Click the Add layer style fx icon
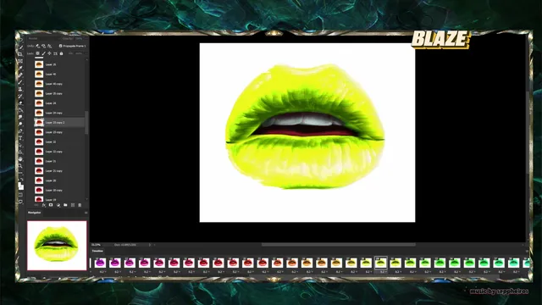This screenshot has height=305, width=542. (44, 205)
